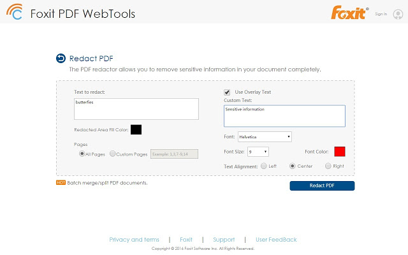The image size is (408, 255).
Task: Choose Right text alignment
Action: (x=328, y=166)
